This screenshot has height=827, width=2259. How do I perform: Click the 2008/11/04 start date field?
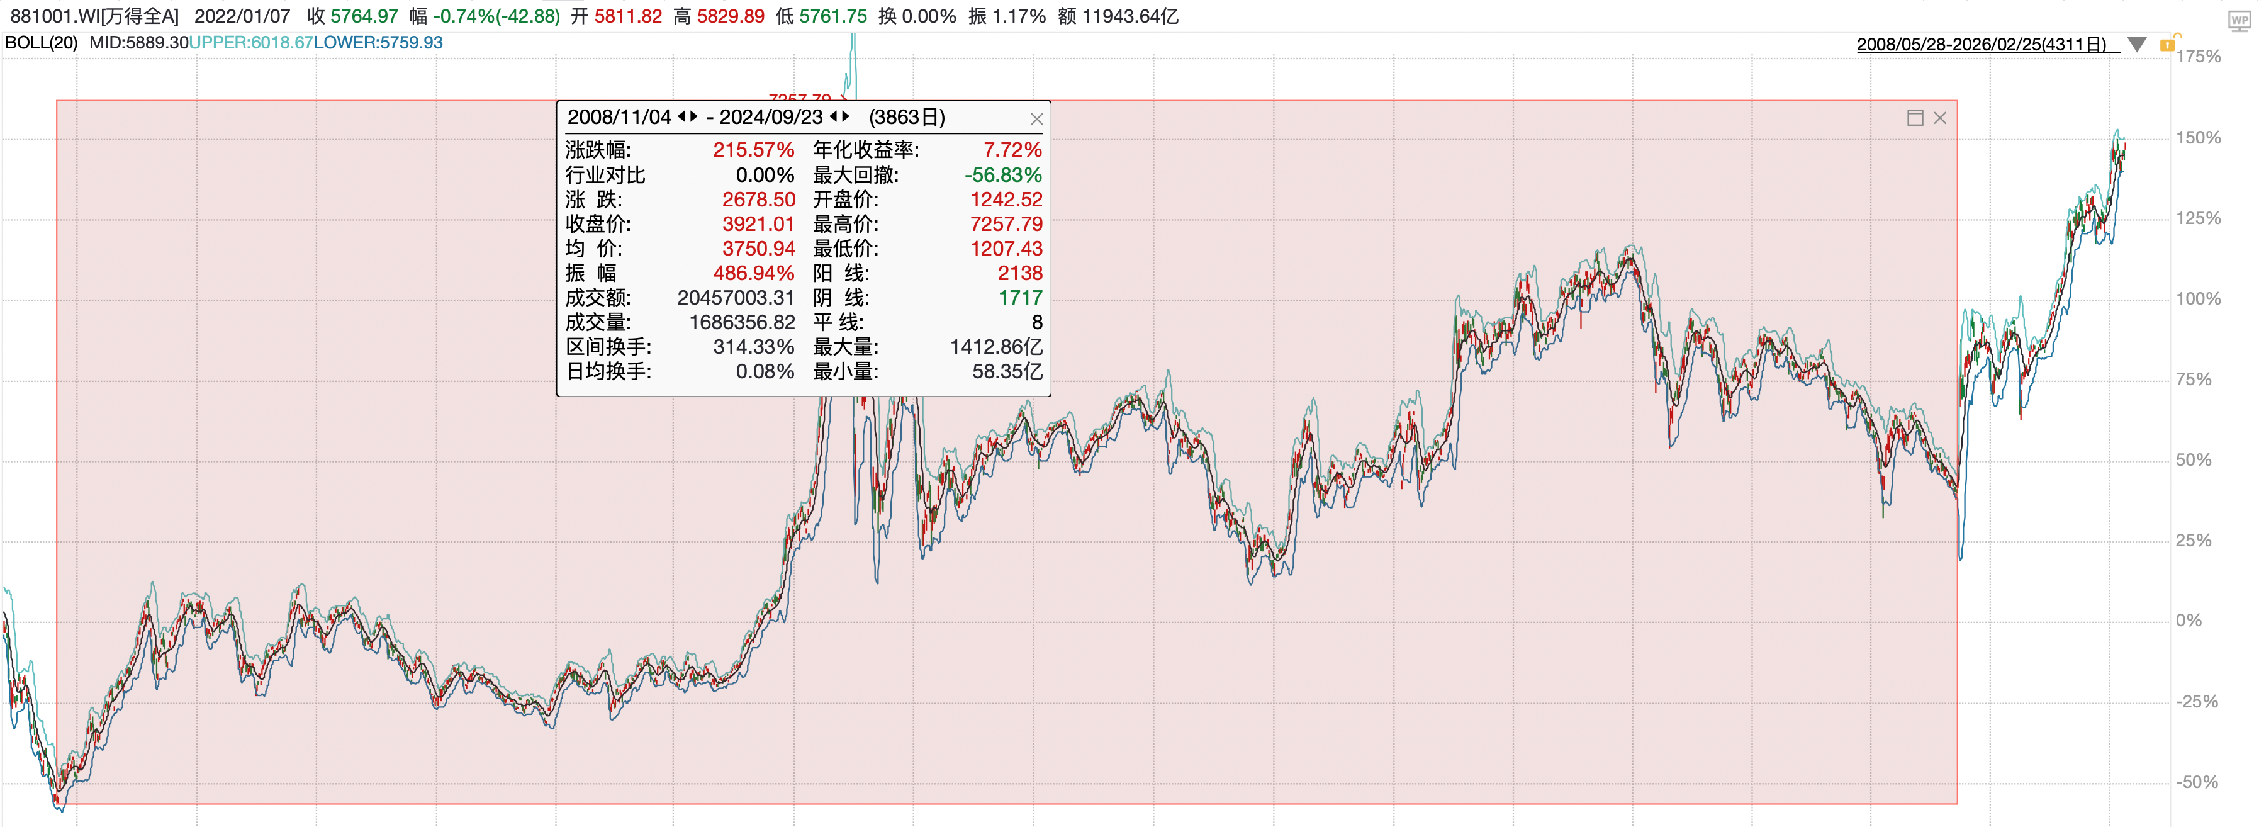(x=619, y=118)
